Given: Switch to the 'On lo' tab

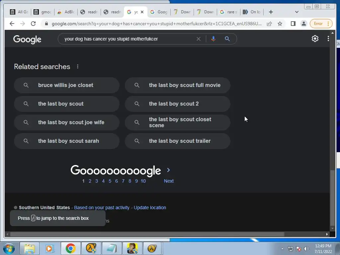Looking at the screenshot, I should point(252,12).
